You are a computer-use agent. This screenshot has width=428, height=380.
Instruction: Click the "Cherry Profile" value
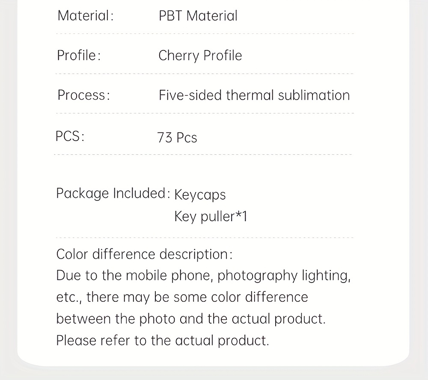coord(200,56)
